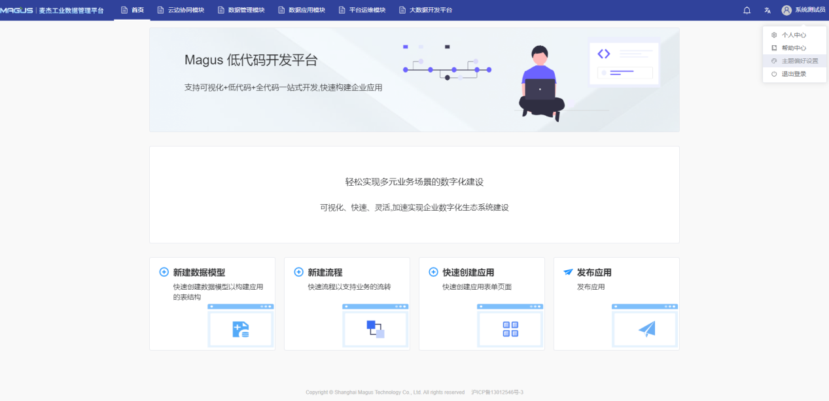829x401 pixels.
Task: Open 帮助中心 from the user menu
Action: [x=794, y=48]
